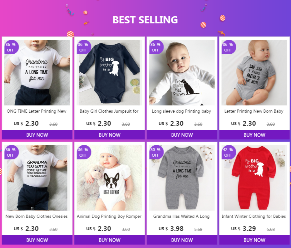
Task: Open the red My Big Brother jumpsuit photo
Action: click(254, 178)
